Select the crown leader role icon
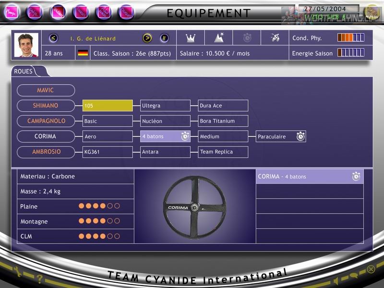The width and height of the screenshot is (384, 288). tap(191, 38)
